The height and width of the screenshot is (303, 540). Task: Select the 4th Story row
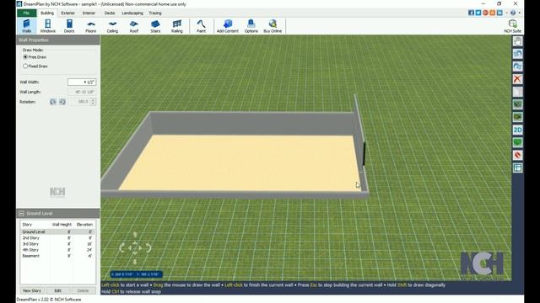click(x=57, y=250)
